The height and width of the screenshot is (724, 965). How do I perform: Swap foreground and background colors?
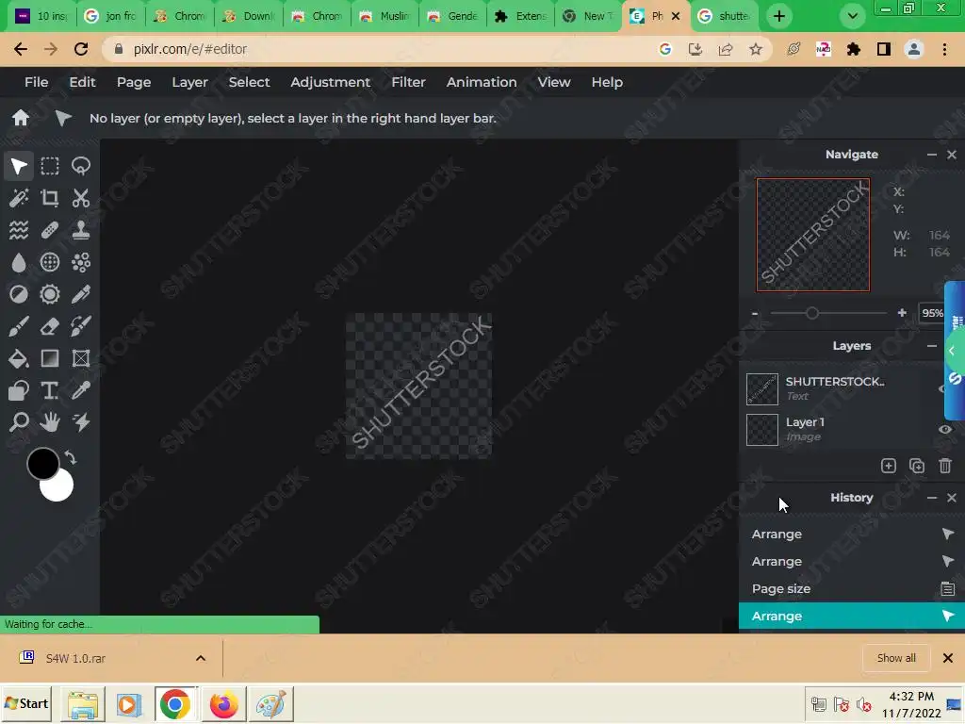point(71,458)
